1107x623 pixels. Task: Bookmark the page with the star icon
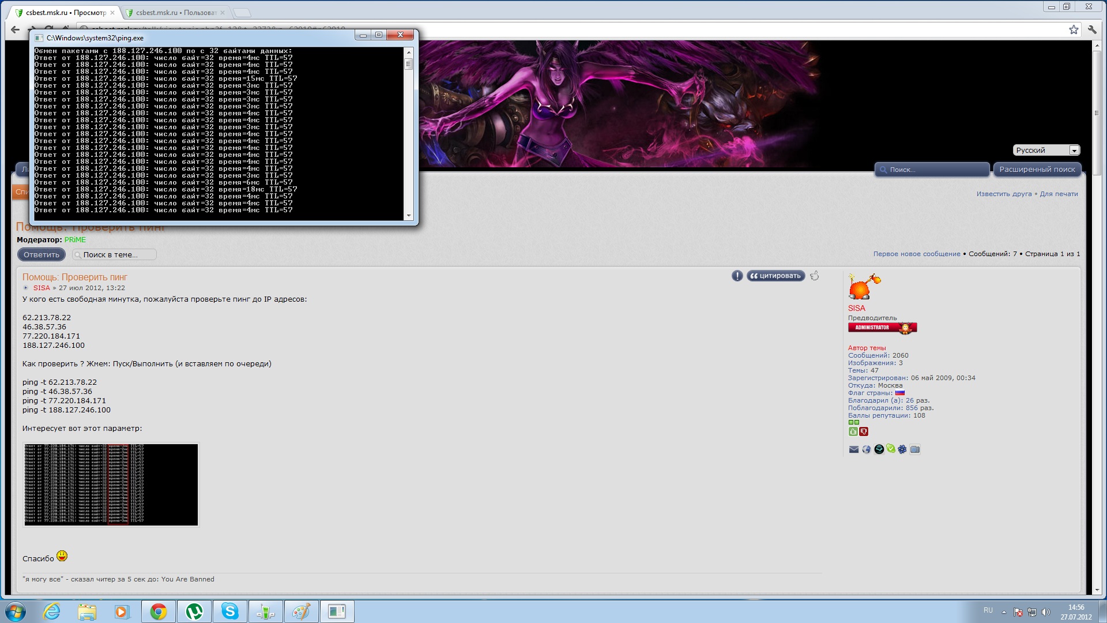1073,29
